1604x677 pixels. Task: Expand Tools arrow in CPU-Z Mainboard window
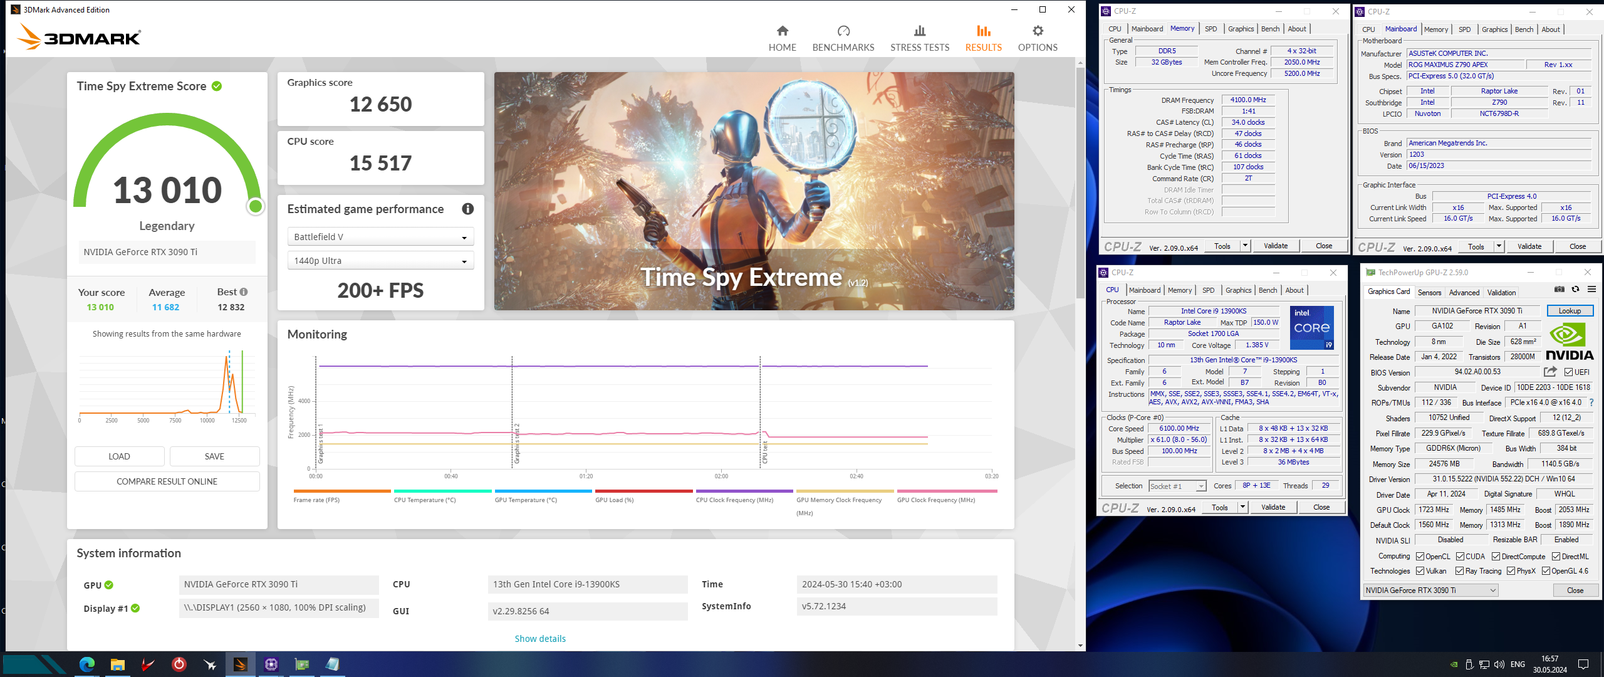1499,246
